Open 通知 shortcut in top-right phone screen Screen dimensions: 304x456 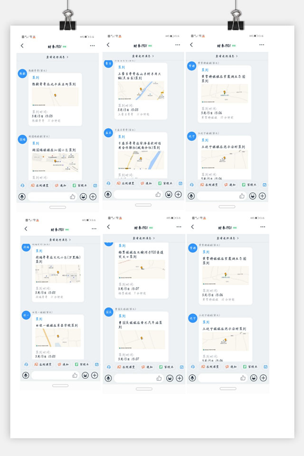coord(230,185)
